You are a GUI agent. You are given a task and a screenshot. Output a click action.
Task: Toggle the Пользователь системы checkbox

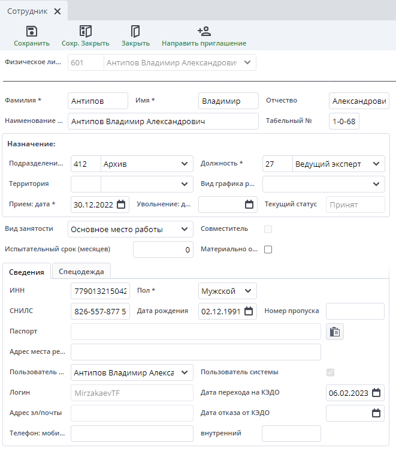[x=330, y=372]
